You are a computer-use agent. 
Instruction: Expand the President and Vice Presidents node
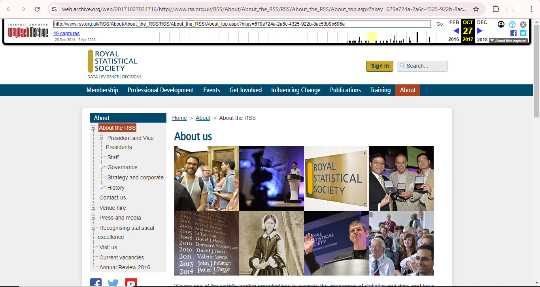click(x=101, y=138)
